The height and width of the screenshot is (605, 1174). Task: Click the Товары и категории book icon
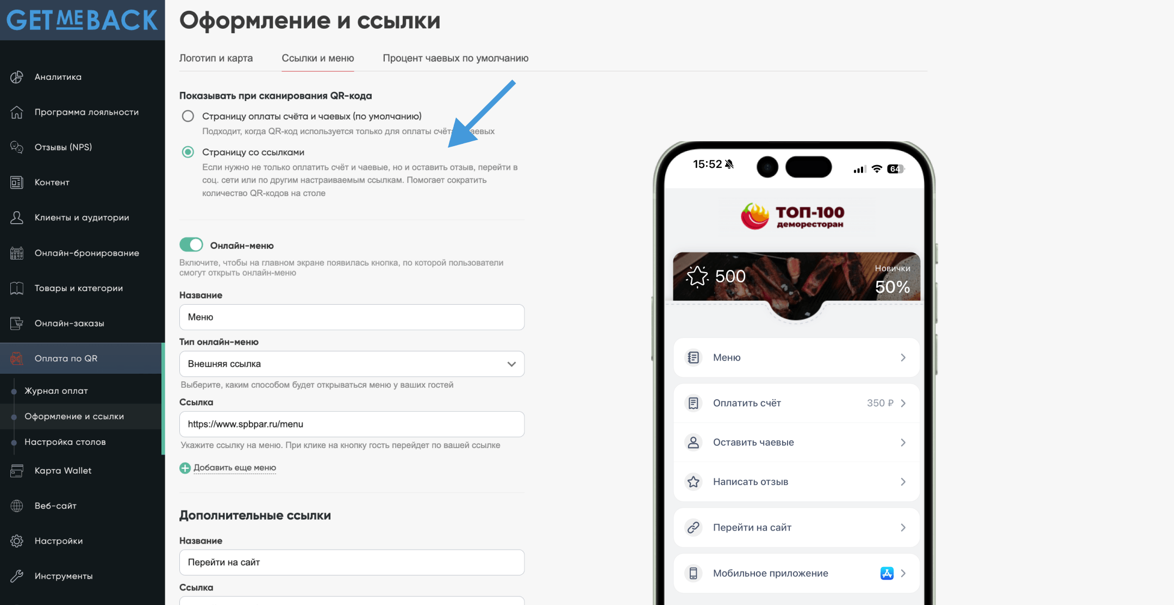pos(17,288)
